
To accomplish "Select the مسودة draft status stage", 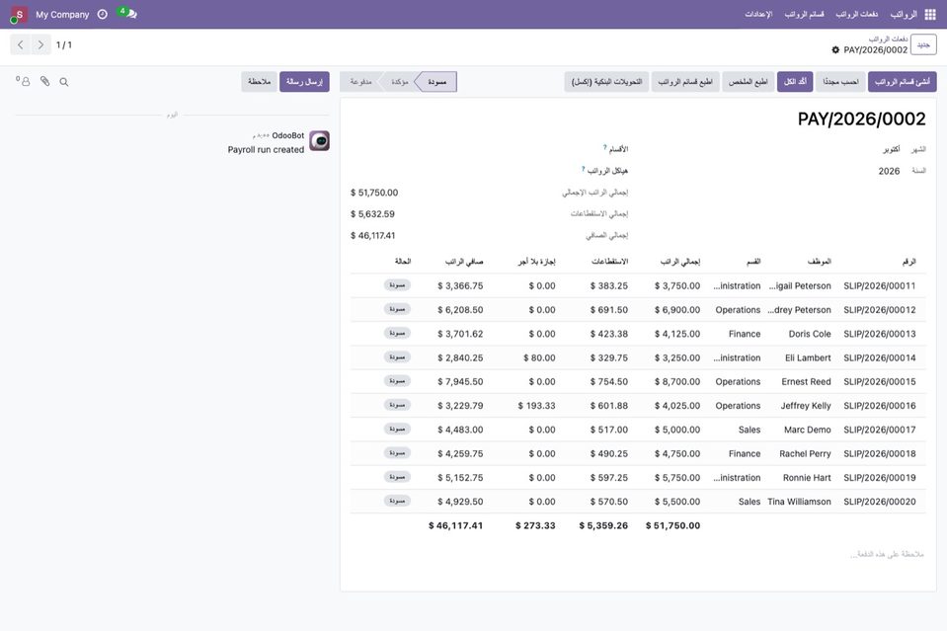I will pos(436,82).
